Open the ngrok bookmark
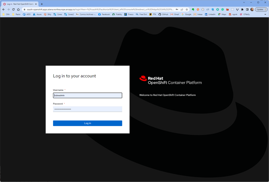This screenshot has width=269, height=182. 233,14
